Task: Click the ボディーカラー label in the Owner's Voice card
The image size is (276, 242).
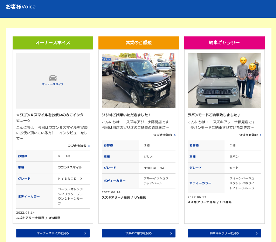Action: tap(29, 196)
